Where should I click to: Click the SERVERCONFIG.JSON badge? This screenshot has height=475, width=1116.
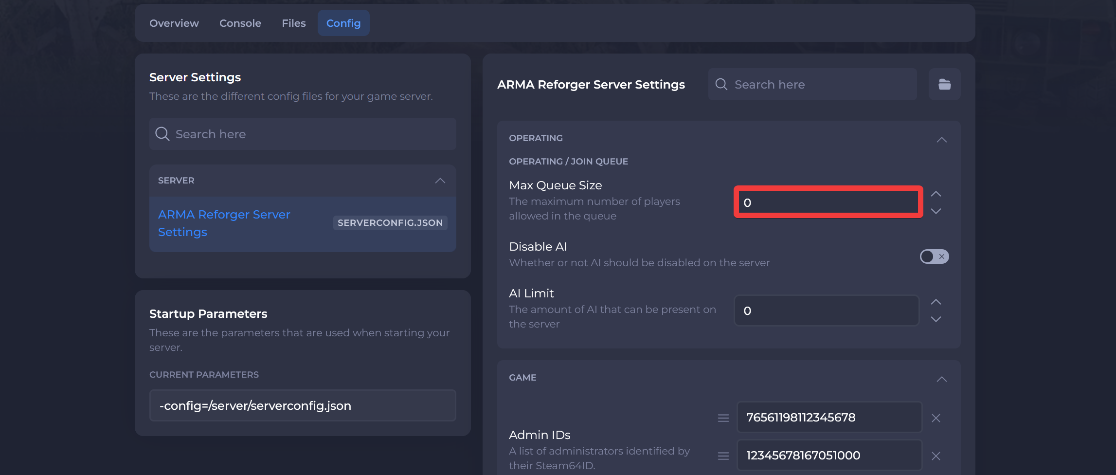click(390, 222)
